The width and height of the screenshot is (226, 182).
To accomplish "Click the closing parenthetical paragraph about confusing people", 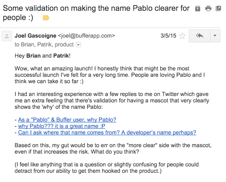I will [107, 168].
